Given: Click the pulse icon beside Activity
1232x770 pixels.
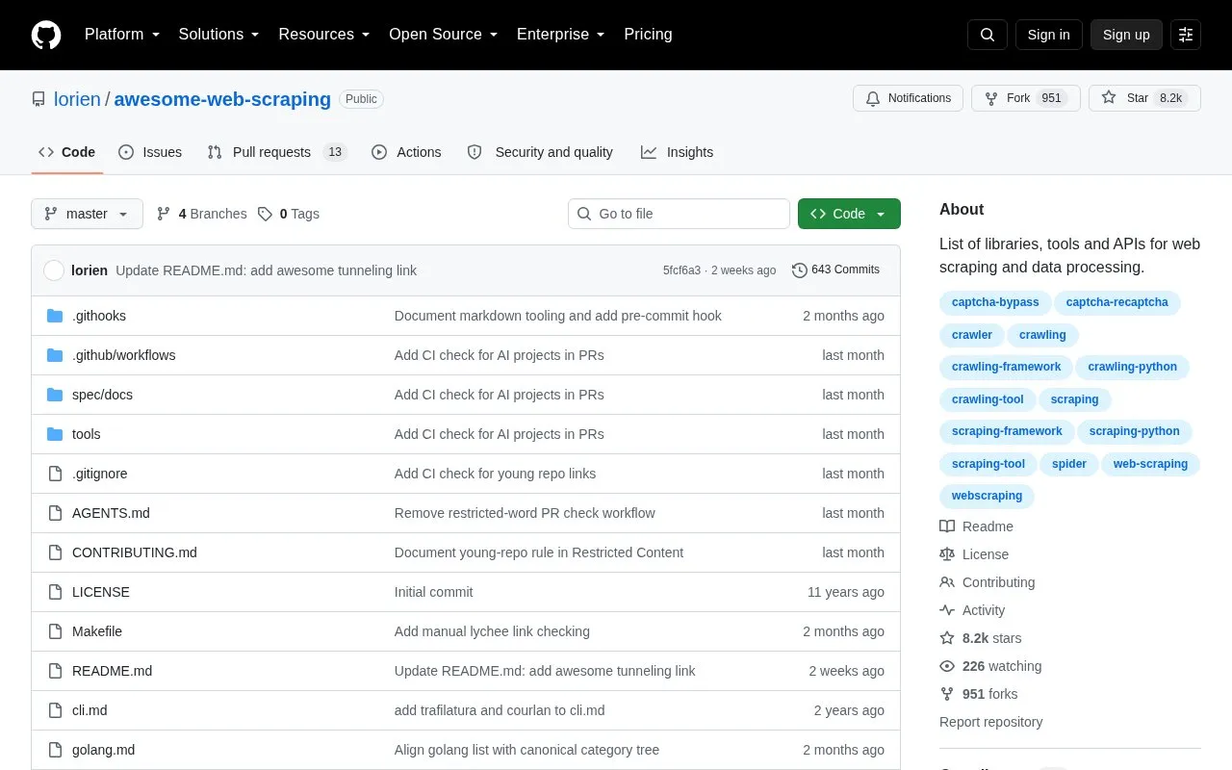Looking at the screenshot, I should pos(947,610).
